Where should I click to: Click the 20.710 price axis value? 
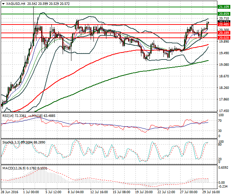(224, 19)
